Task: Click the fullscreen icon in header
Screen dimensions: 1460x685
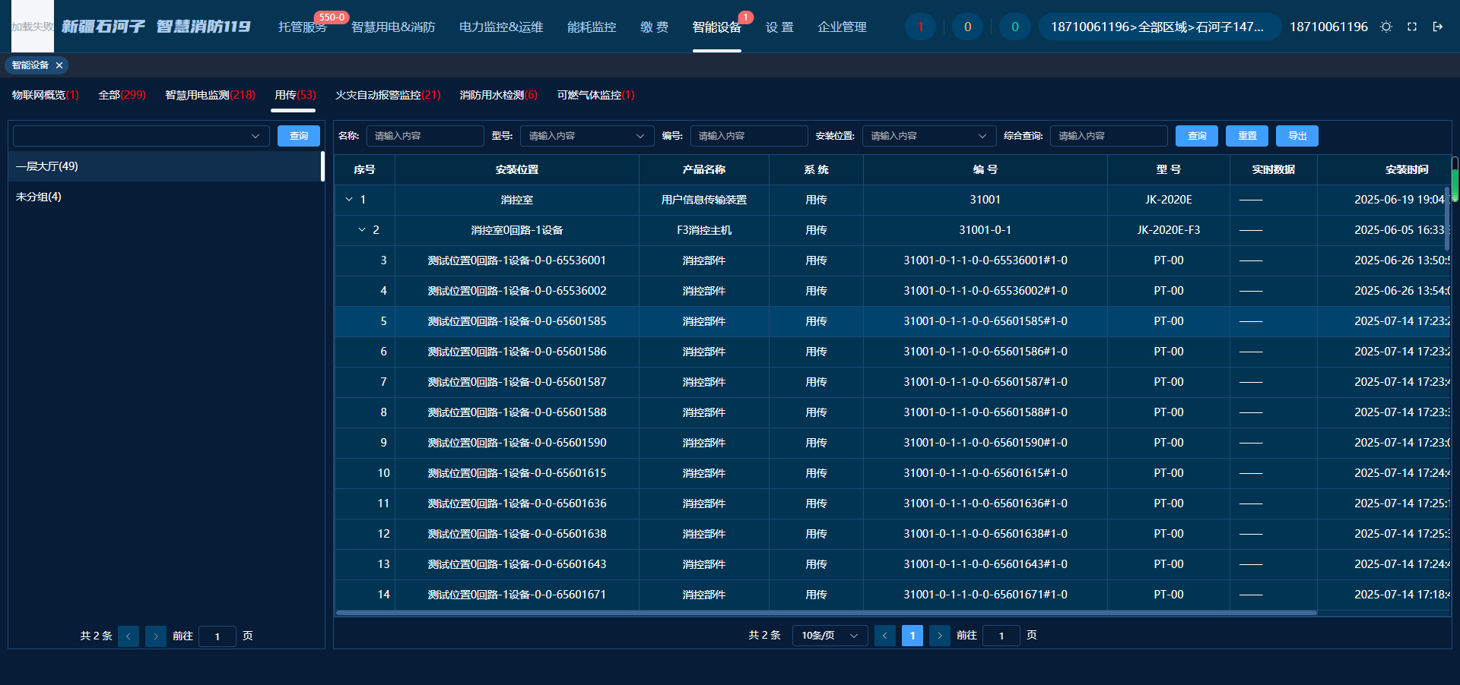Action: coord(1412,27)
